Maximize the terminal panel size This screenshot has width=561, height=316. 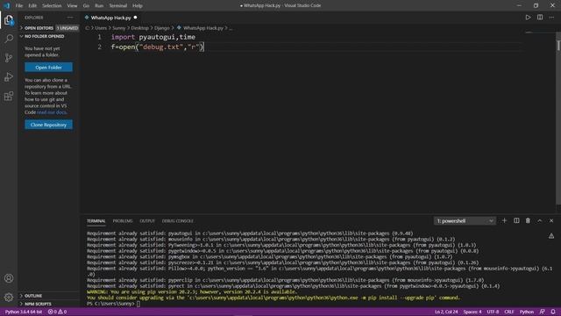pyautogui.click(x=540, y=220)
